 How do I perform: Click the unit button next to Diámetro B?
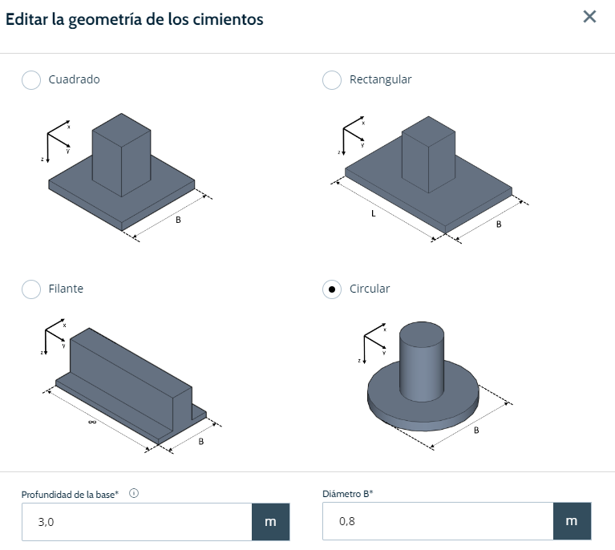click(572, 522)
